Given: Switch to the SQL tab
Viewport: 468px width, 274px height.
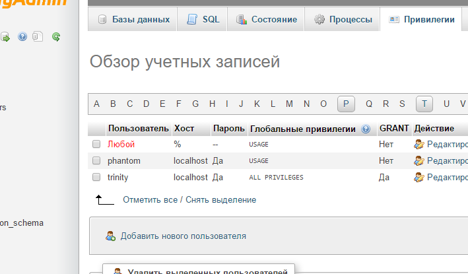Looking at the screenshot, I should click(202, 19).
